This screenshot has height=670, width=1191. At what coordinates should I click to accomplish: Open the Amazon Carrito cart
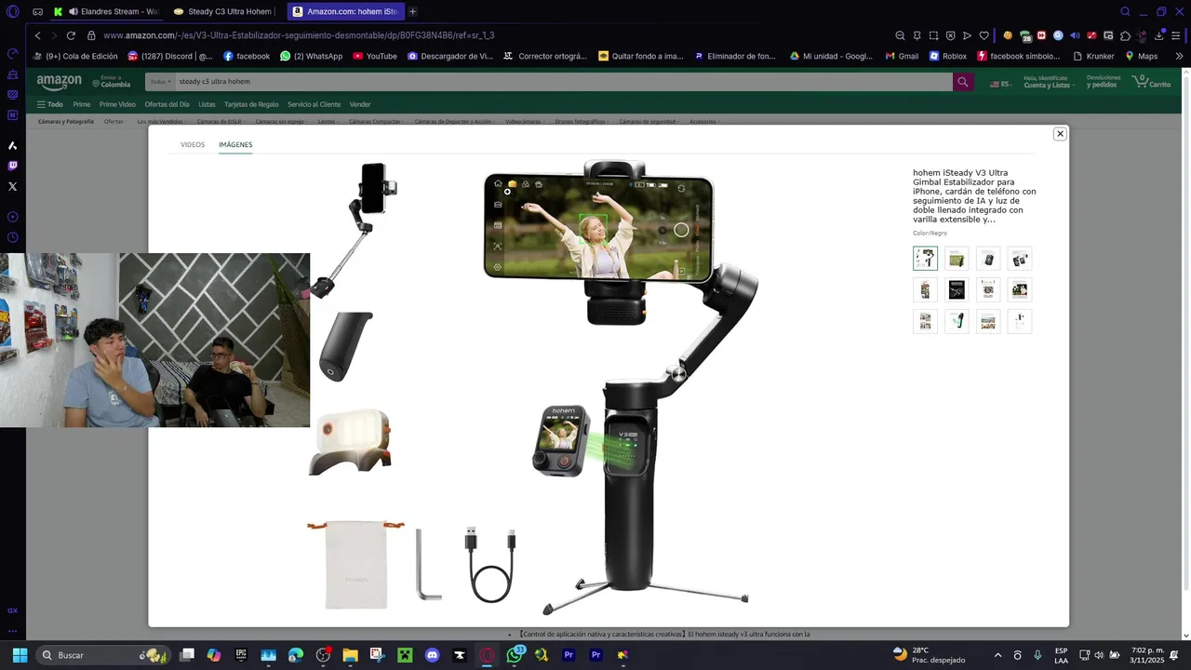tap(1152, 82)
